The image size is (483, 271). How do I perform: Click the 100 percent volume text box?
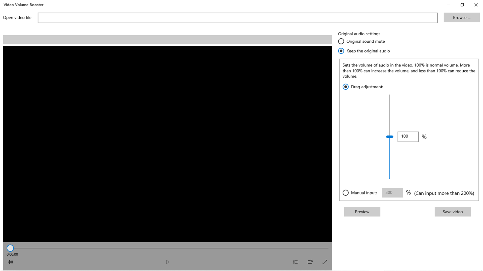(408, 137)
